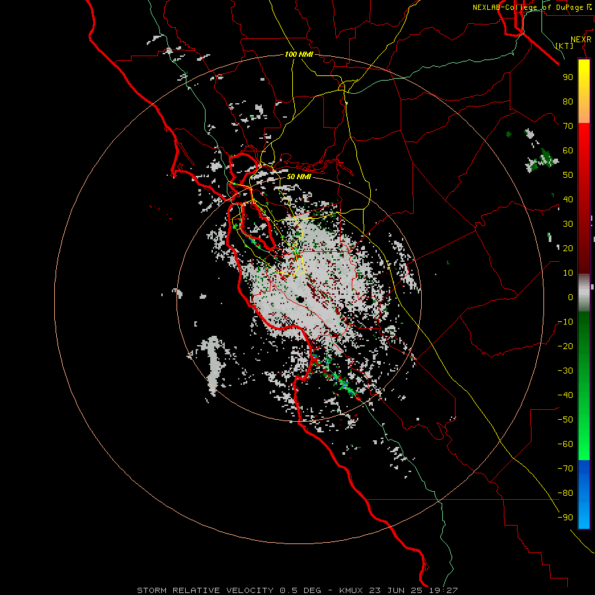Click the blue segment of the color bar
Screen dimensions: 595x595
tap(584, 495)
